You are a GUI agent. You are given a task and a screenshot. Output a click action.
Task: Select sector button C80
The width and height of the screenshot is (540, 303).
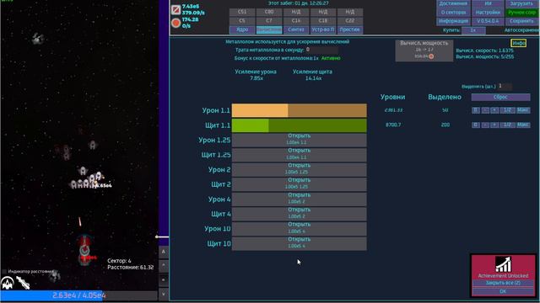click(269, 12)
